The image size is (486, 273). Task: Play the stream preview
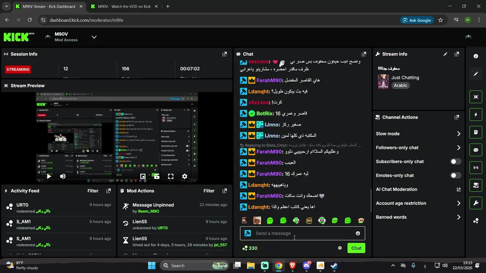[49, 176]
